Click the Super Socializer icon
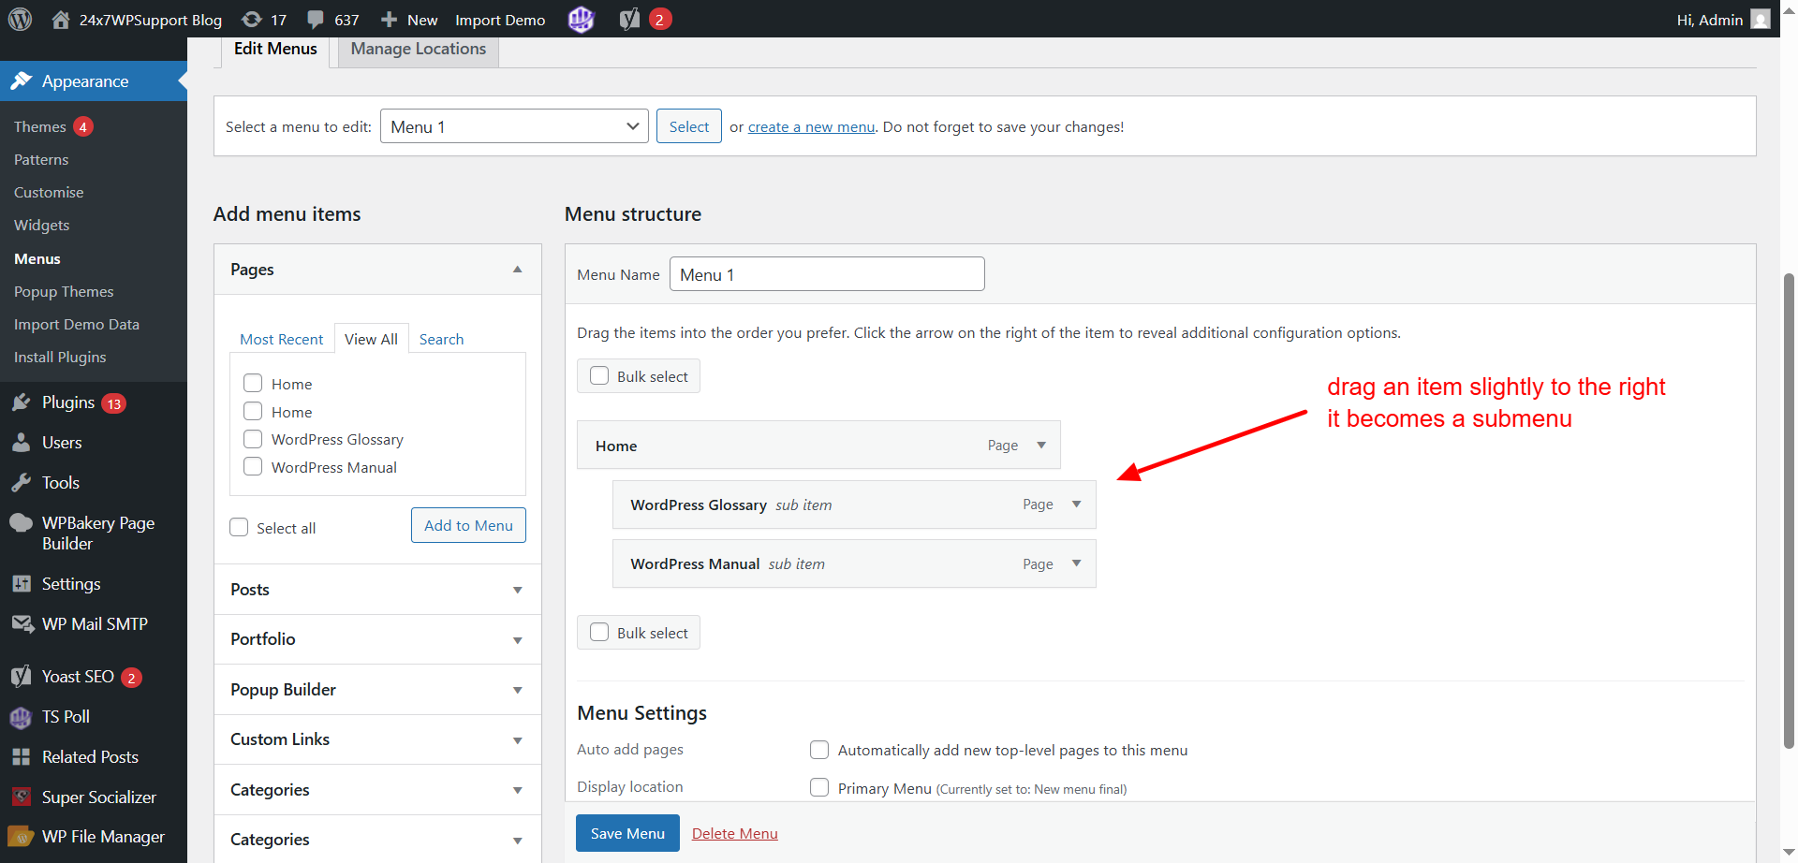Screen dimensions: 1798x863 point(22,797)
